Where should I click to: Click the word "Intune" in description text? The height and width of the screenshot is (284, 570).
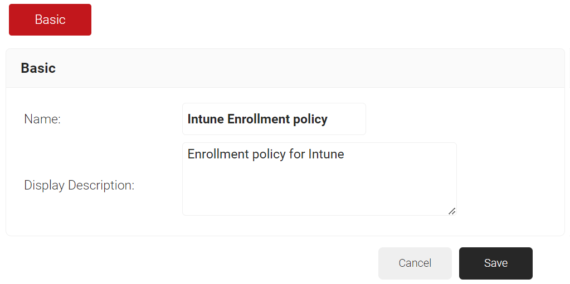pyautogui.click(x=326, y=154)
